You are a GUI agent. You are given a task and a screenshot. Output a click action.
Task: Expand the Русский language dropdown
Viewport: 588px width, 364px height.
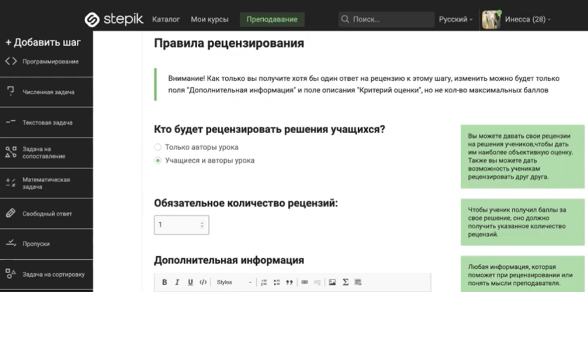[455, 19]
